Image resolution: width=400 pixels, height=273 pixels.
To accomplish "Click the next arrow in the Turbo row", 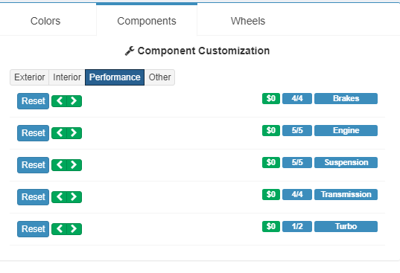I will click(x=74, y=229).
